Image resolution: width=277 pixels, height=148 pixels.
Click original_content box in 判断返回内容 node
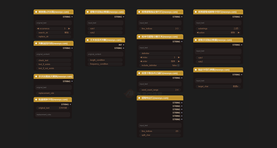pyautogui.click(x=54, y=54)
